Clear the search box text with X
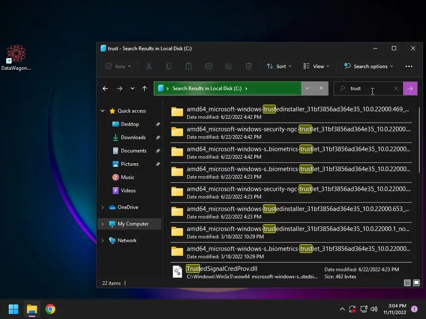This screenshot has height=319, width=426. 396,88
